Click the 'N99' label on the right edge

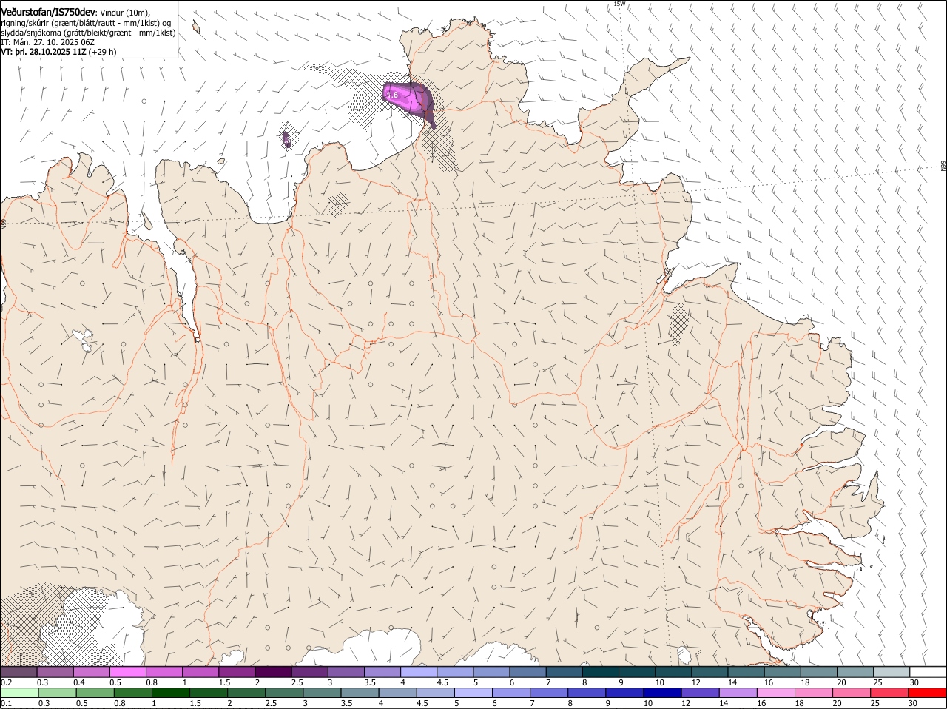coord(943,167)
